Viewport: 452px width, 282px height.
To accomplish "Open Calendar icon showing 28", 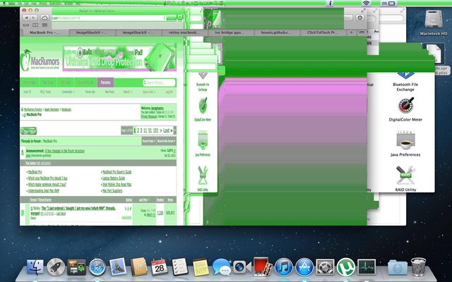I will 159,267.
